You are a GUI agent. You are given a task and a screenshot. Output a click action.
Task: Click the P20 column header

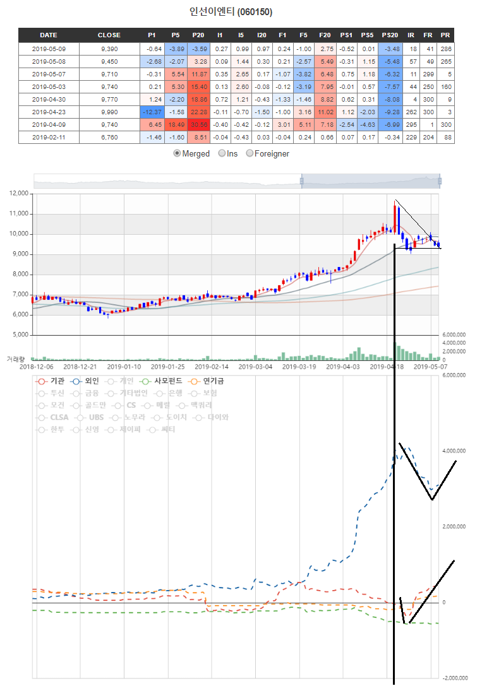(x=198, y=35)
